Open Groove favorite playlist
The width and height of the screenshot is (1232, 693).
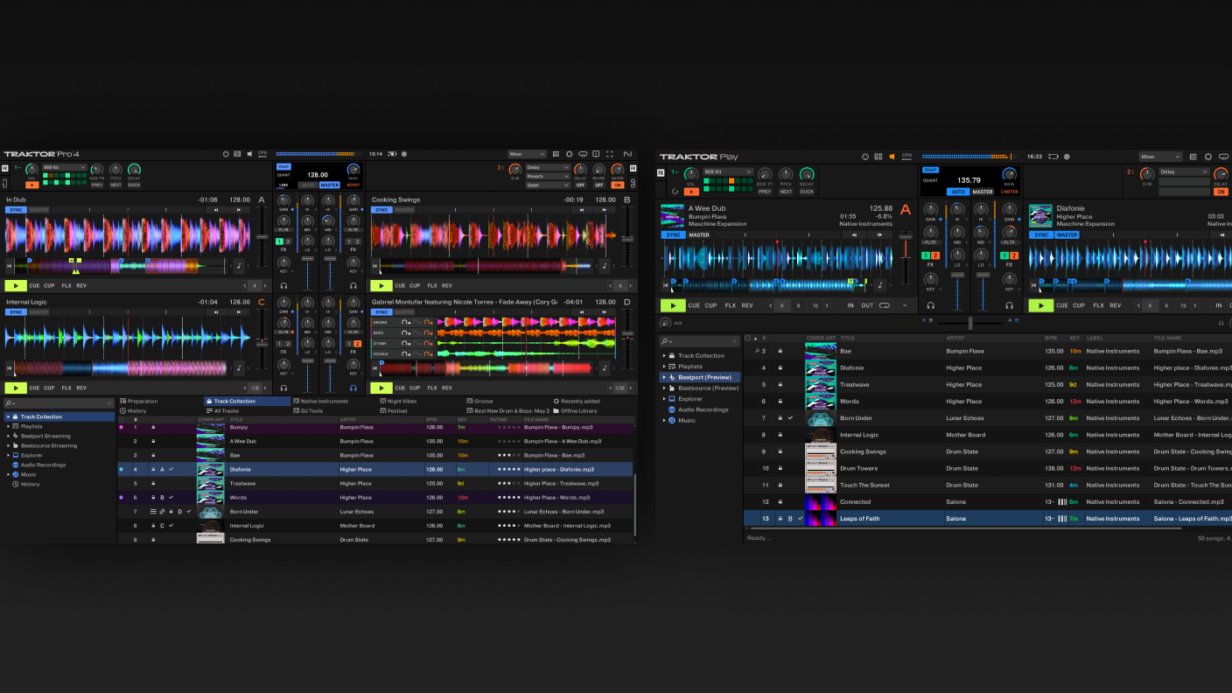(480, 401)
